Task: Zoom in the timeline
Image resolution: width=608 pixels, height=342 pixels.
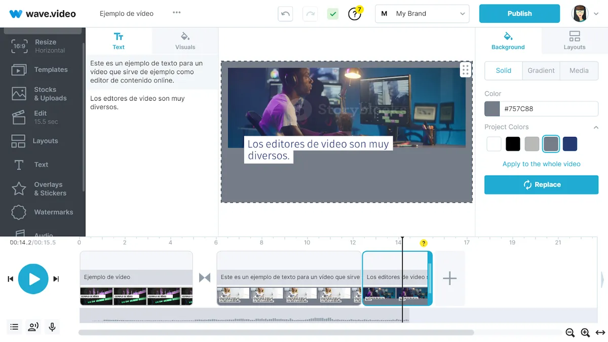Action: 585,333
